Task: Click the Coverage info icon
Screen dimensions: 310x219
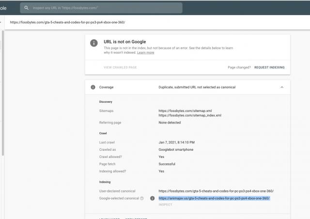Action: [x=93, y=87]
